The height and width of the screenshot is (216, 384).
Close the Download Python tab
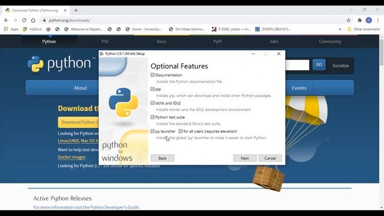[x=65, y=10]
